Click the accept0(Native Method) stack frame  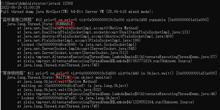coord(78,28)
